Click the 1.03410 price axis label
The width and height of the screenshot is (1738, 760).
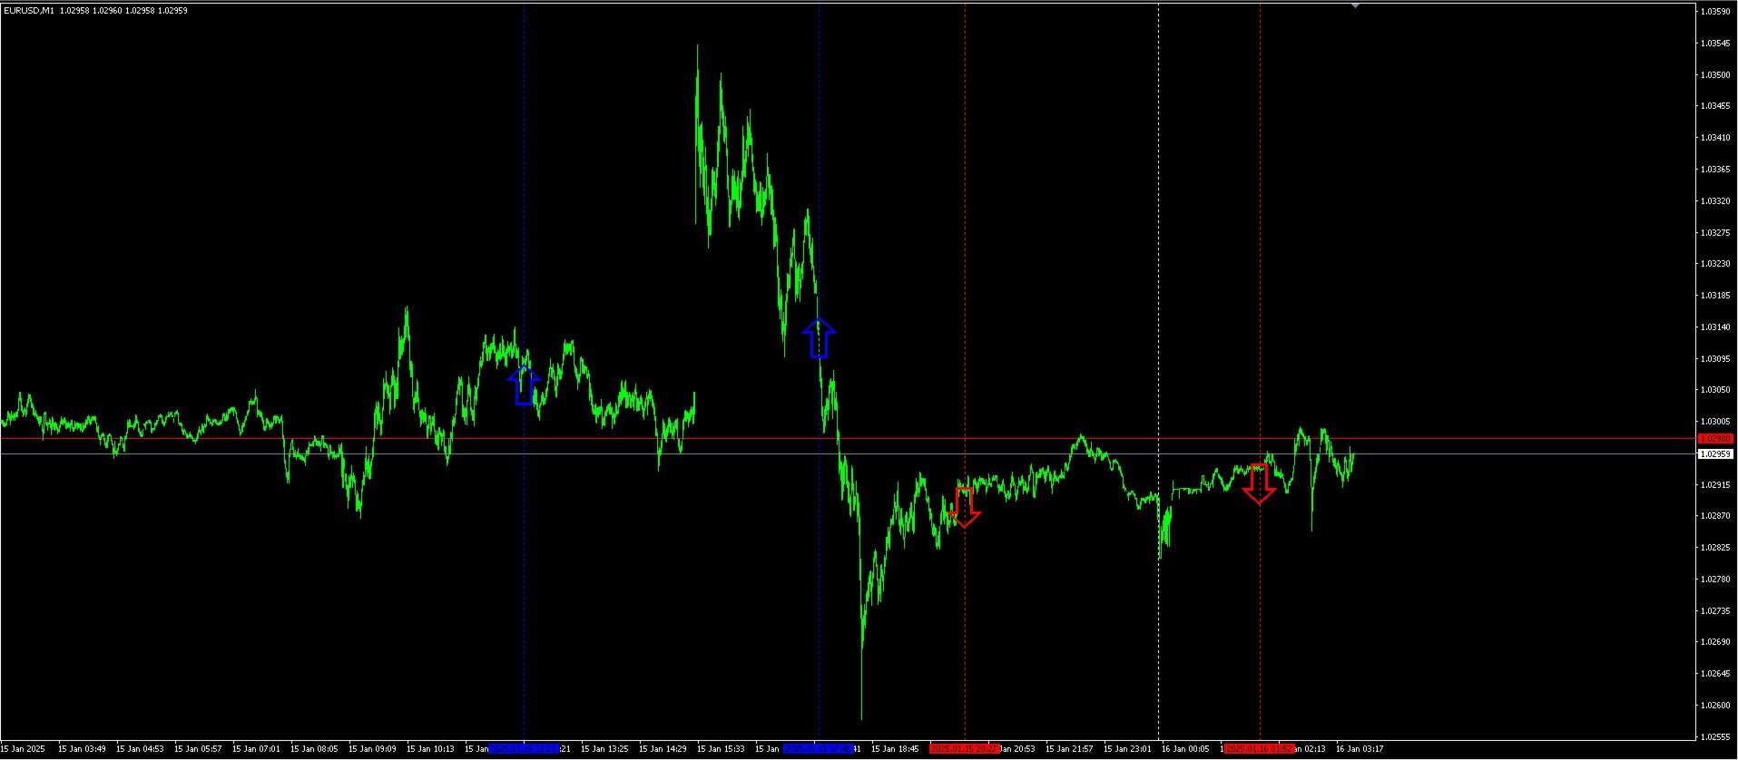tap(1715, 138)
